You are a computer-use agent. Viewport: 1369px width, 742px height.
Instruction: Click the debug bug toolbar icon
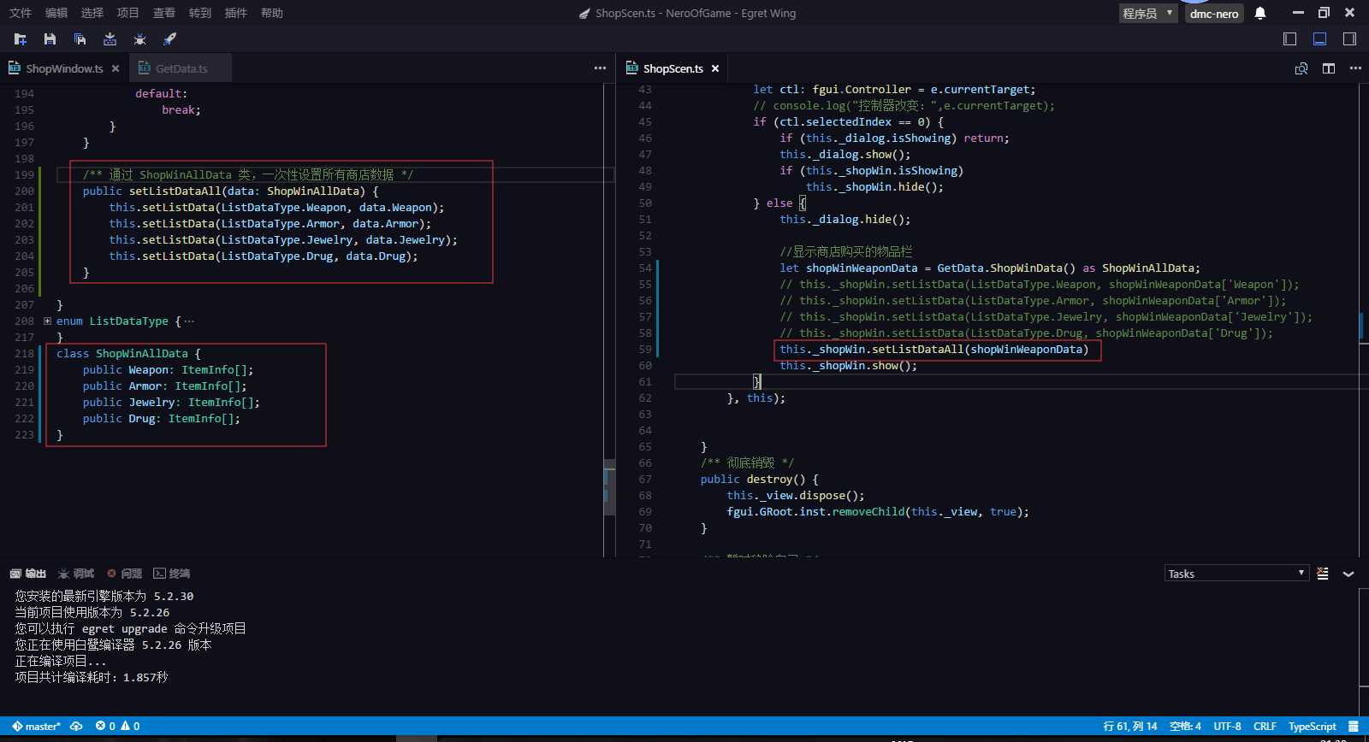(139, 39)
